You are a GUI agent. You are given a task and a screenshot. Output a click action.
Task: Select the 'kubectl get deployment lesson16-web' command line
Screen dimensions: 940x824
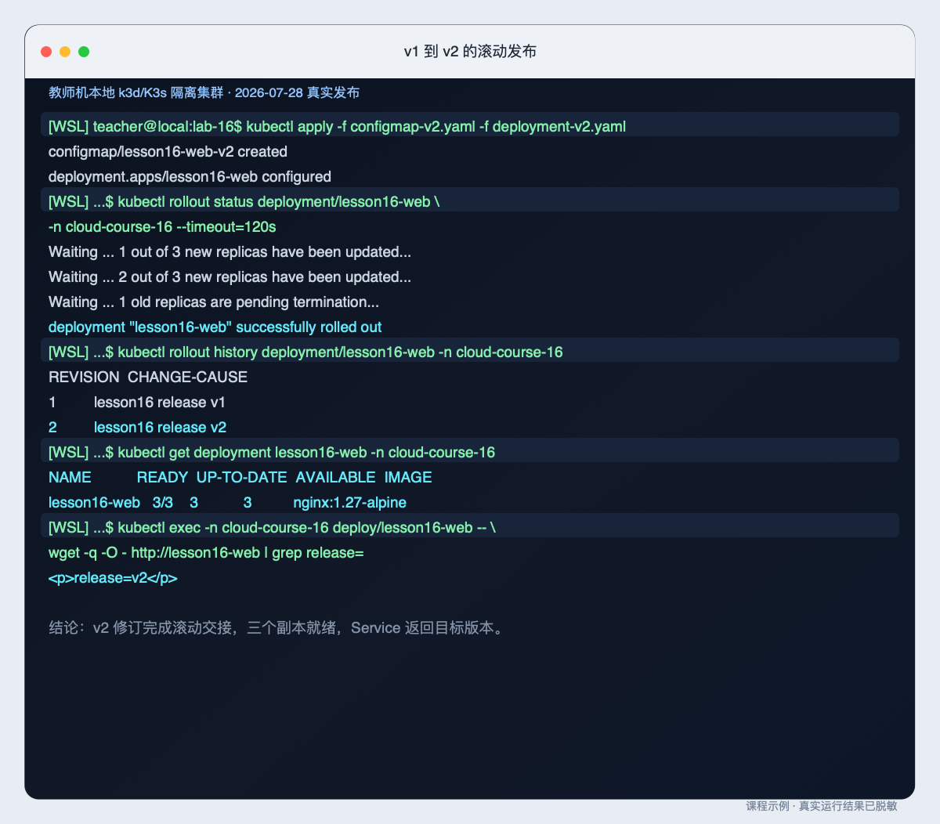470,452
